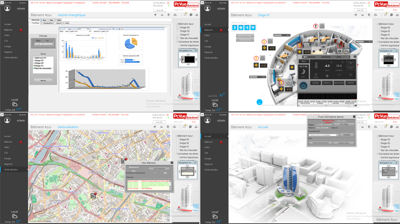This screenshot has height=224, width=400.
Task: Click the fan speed icon inside the thermostat panel
Action: (327, 75)
